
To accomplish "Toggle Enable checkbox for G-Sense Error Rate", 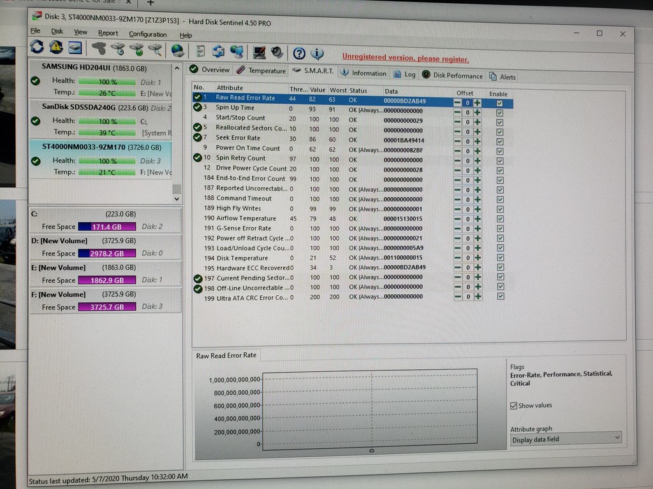I will pyautogui.click(x=500, y=229).
